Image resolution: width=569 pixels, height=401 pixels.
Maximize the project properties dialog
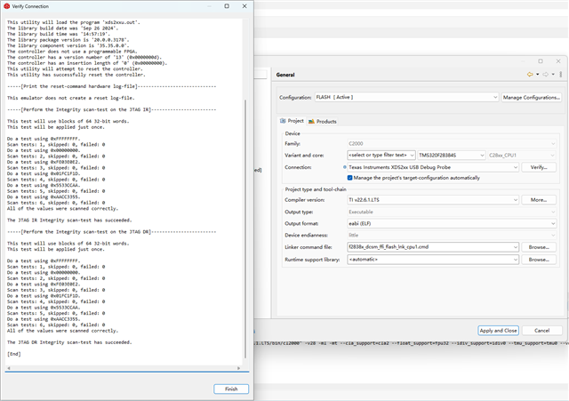[541, 61]
